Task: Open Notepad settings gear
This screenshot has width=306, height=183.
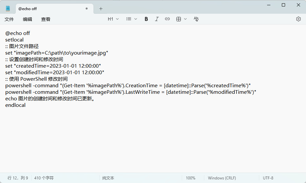Action: pos(298,19)
